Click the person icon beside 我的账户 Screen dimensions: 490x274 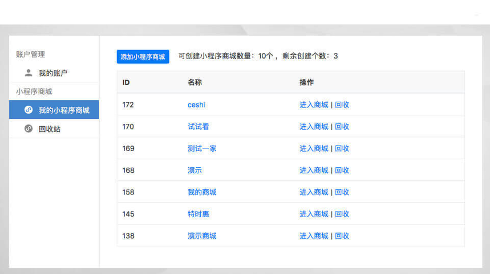(29, 73)
